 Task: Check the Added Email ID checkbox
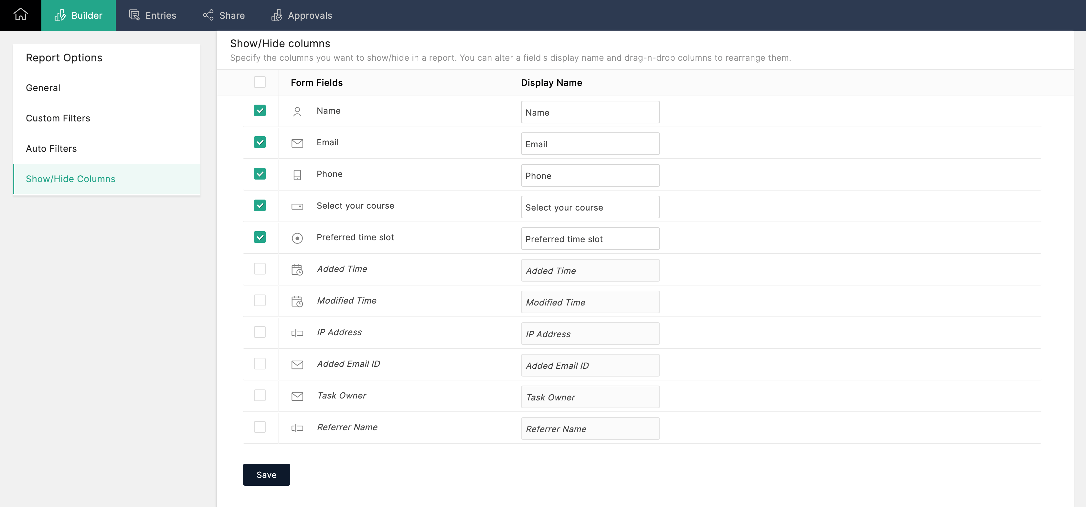pos(260,363)
